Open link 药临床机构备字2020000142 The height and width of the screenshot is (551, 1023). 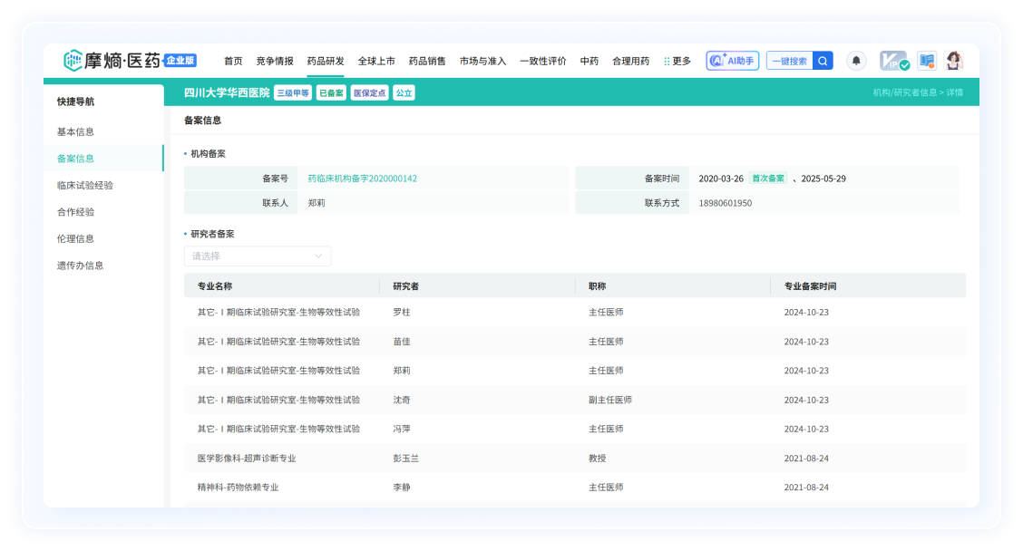[362, 179]
